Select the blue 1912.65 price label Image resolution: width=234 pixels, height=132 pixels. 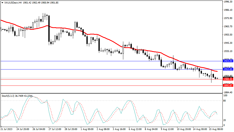point(228,69)
